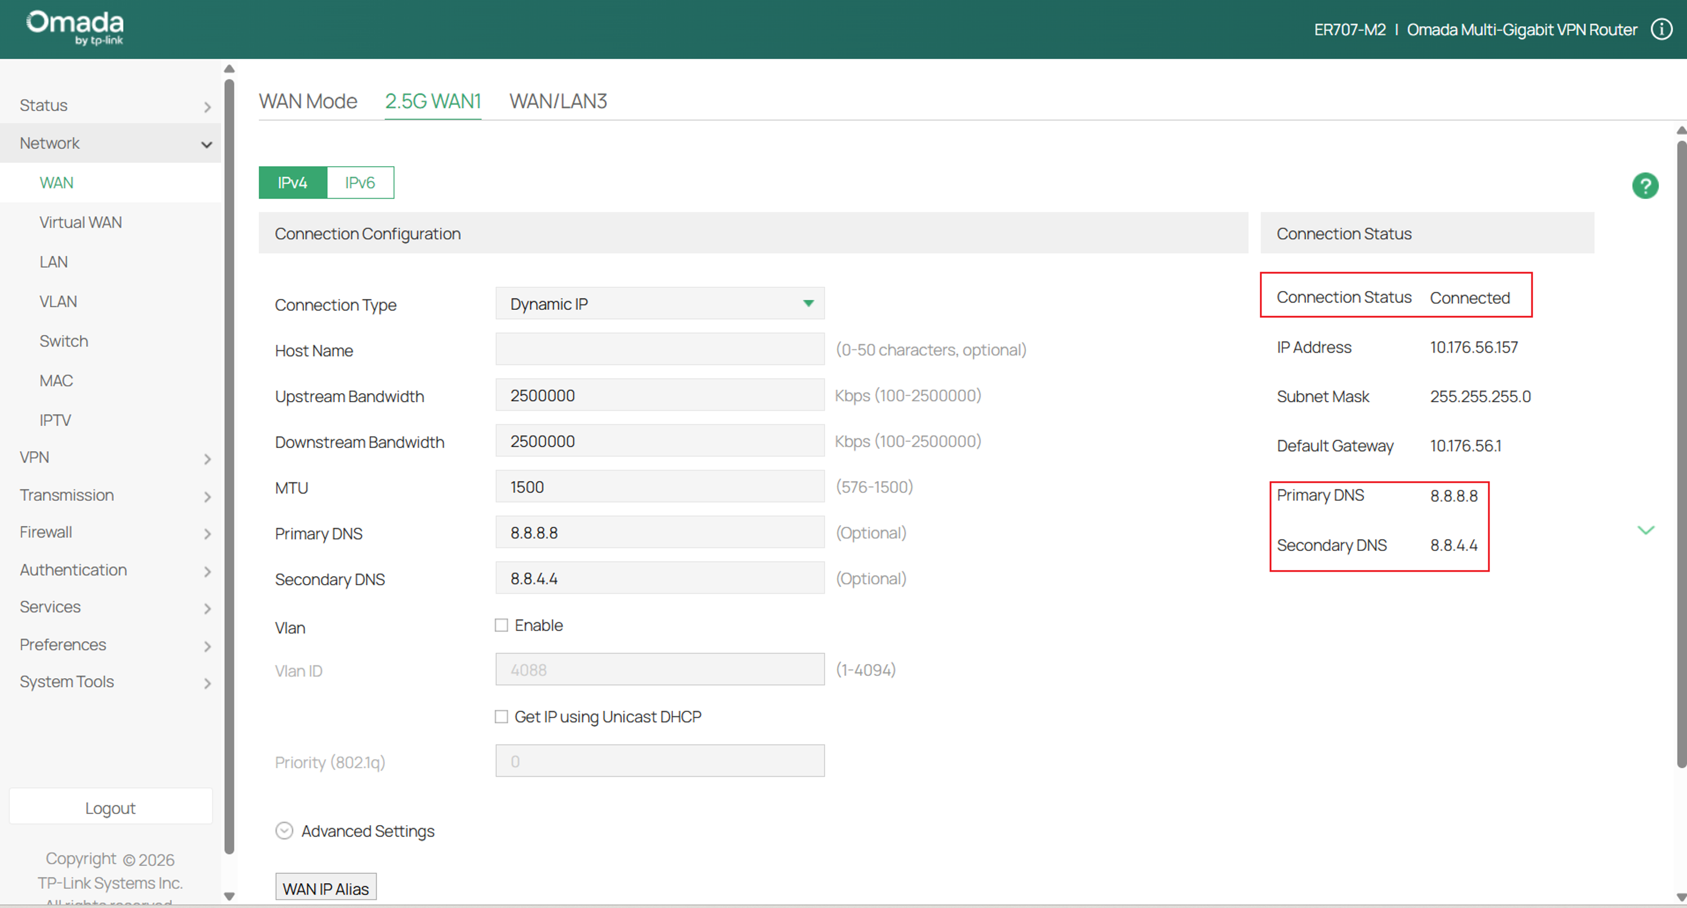Click the Logout button
1687x908 pixels.
(110, 808)
